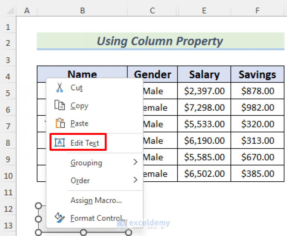Image resolution: width=287 pixels, height=236 pixels.
Task: Select column B header
Action: (x=82, y=10)
